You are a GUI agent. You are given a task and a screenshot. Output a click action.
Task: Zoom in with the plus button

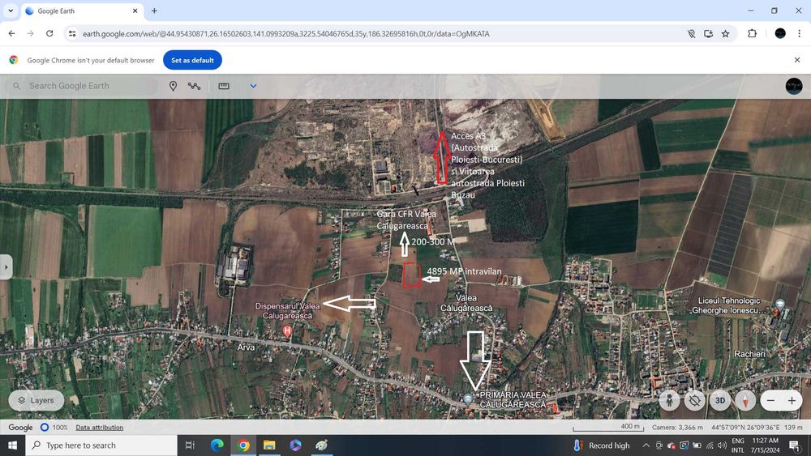792,400
